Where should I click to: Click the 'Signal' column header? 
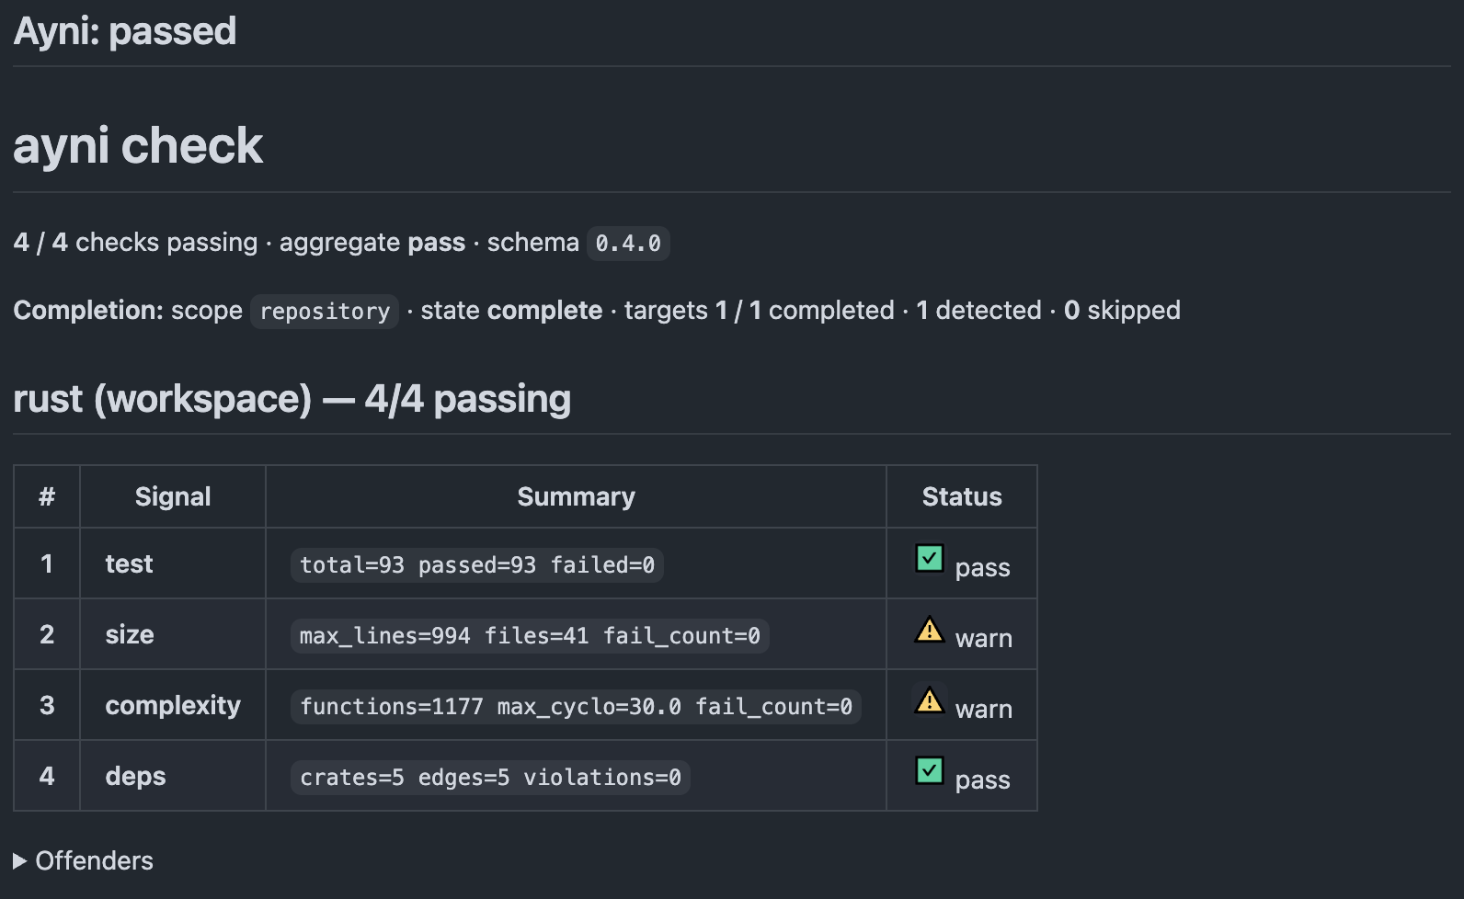(173, 497)
